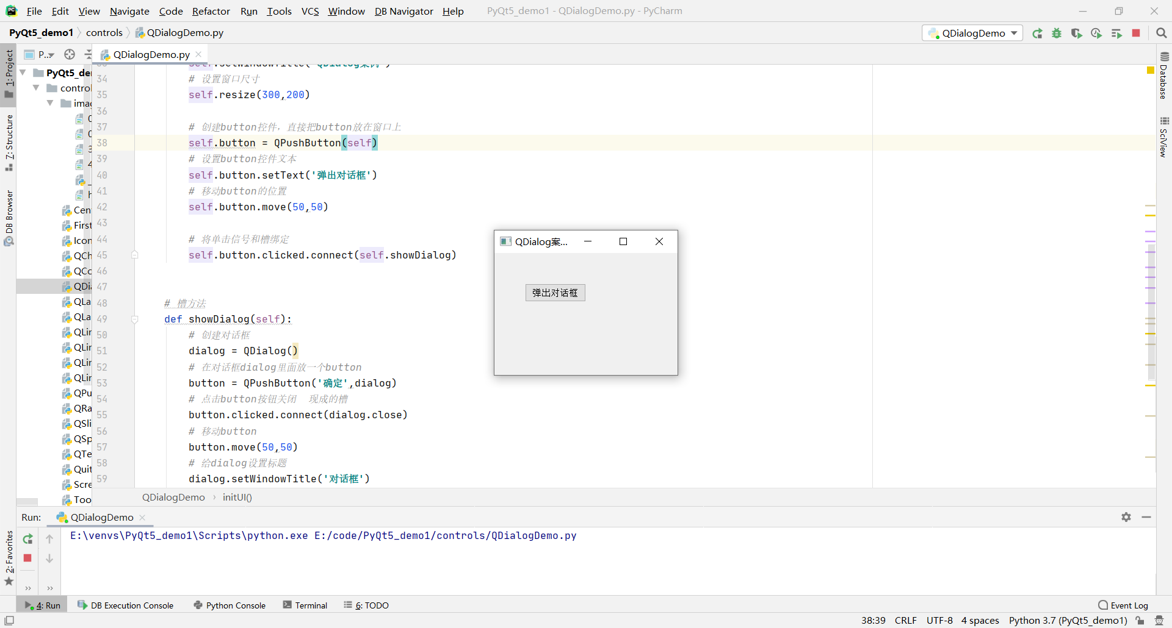
Task: Start debugging with the bug icon
Action: (x=1057, y=34)
